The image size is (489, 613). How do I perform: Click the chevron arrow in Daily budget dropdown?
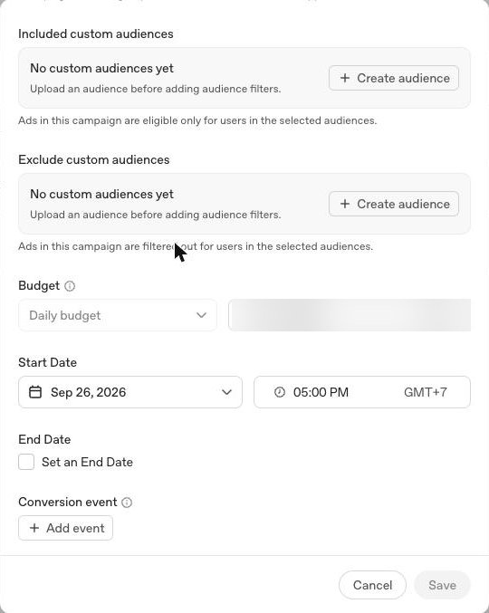pos(201,315)
